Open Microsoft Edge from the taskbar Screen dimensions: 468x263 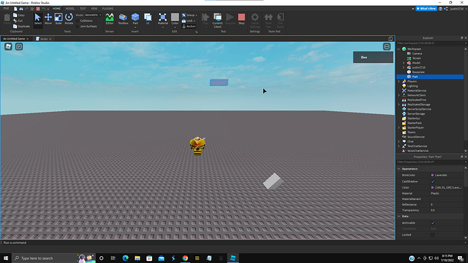pos(125,258)
